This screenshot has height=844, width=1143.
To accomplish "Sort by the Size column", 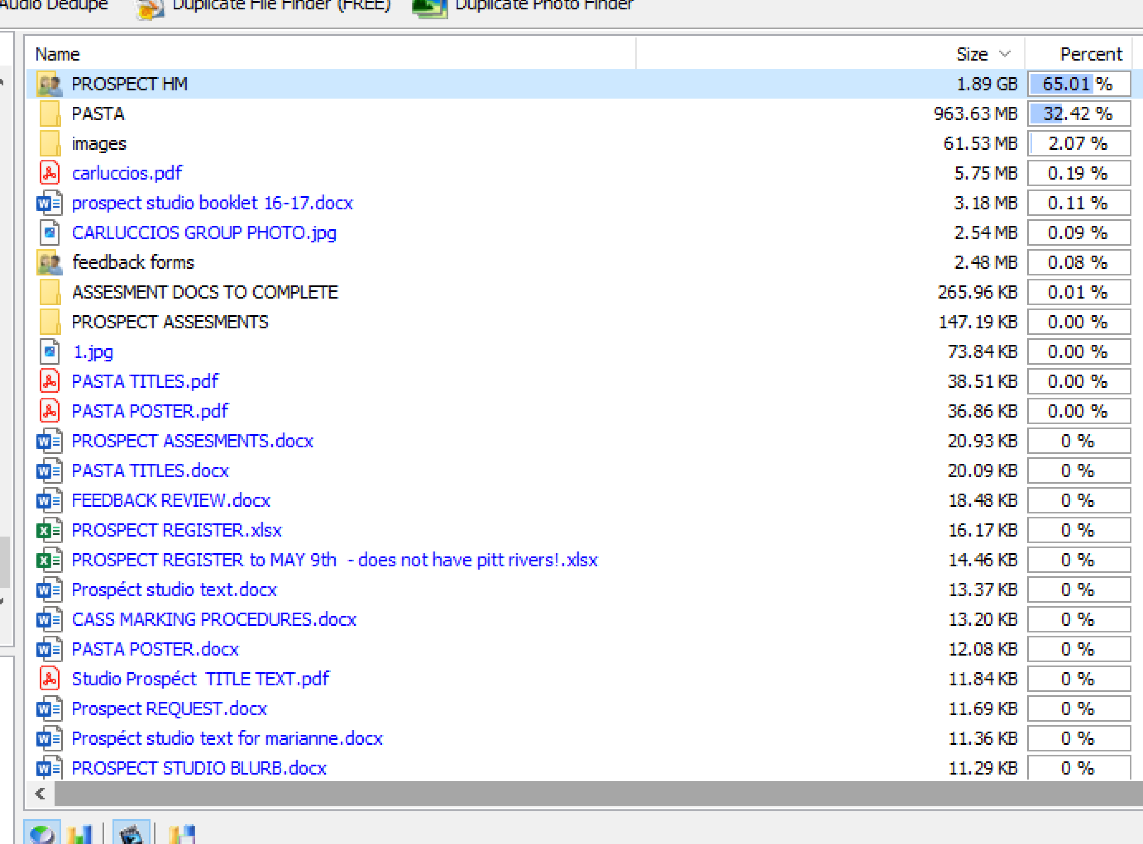I will tap(972, 54).
